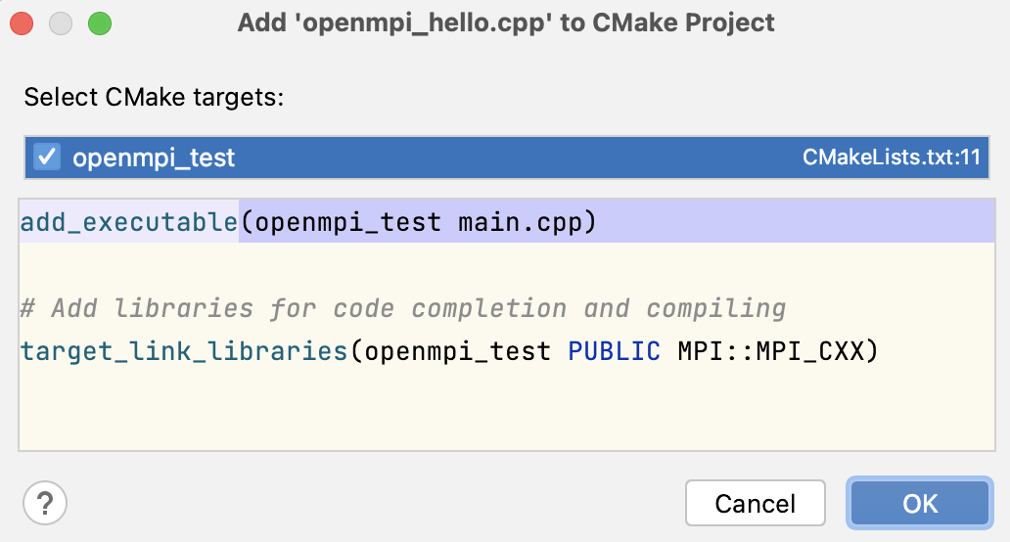Image resolution: width=1010 pixels, height=542 pixels.
Task: Click the 'Select CMake targets:' label
Action: 154,98
